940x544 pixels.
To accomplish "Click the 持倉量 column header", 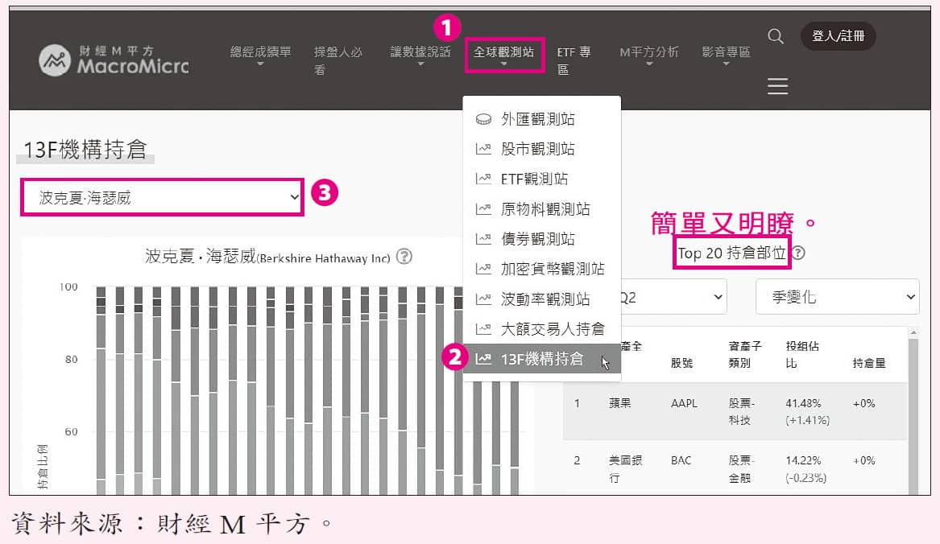I will pos(868,362).
